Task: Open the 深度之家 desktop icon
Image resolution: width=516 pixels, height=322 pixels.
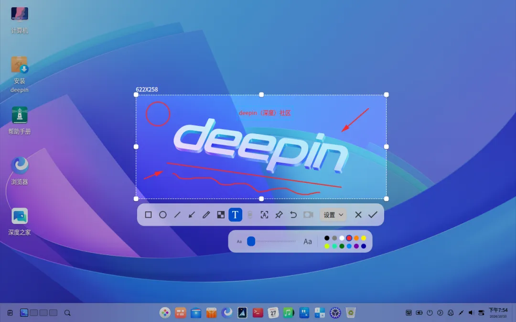Action: (x=20, y=222)
